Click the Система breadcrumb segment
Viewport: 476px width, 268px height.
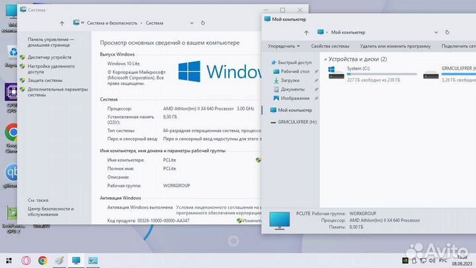[x=154, y=23]
